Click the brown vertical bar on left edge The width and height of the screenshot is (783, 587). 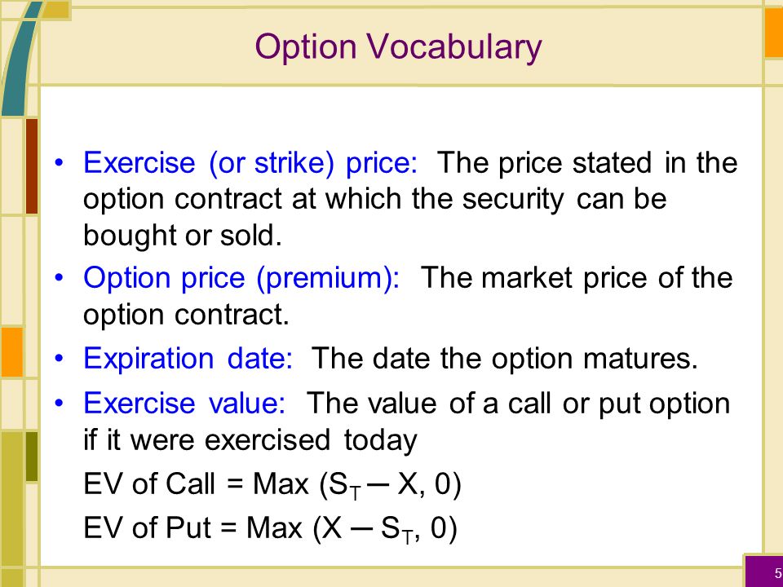(32, 166)
